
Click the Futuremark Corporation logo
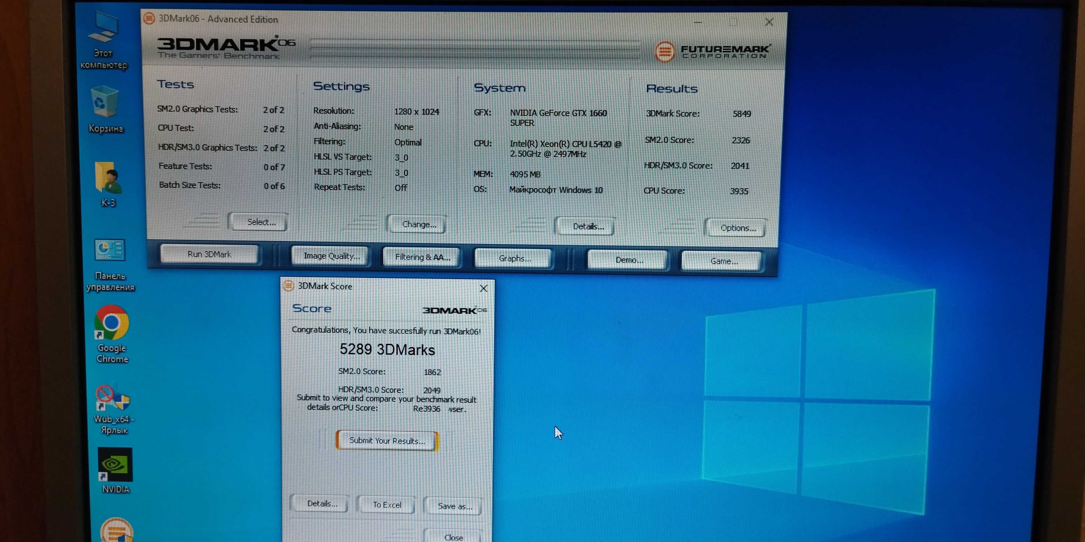coord(712,51)
